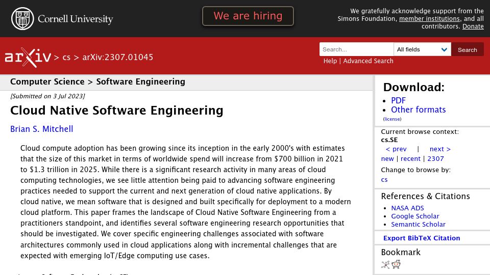Click the arXiv:2307.01045 breadcrumb
This screenshot has width=490, height=275.
118,58
